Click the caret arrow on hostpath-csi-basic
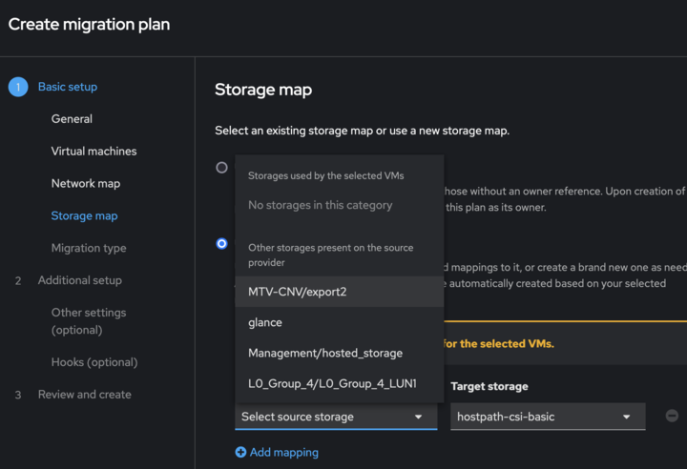 coord(627,418)
